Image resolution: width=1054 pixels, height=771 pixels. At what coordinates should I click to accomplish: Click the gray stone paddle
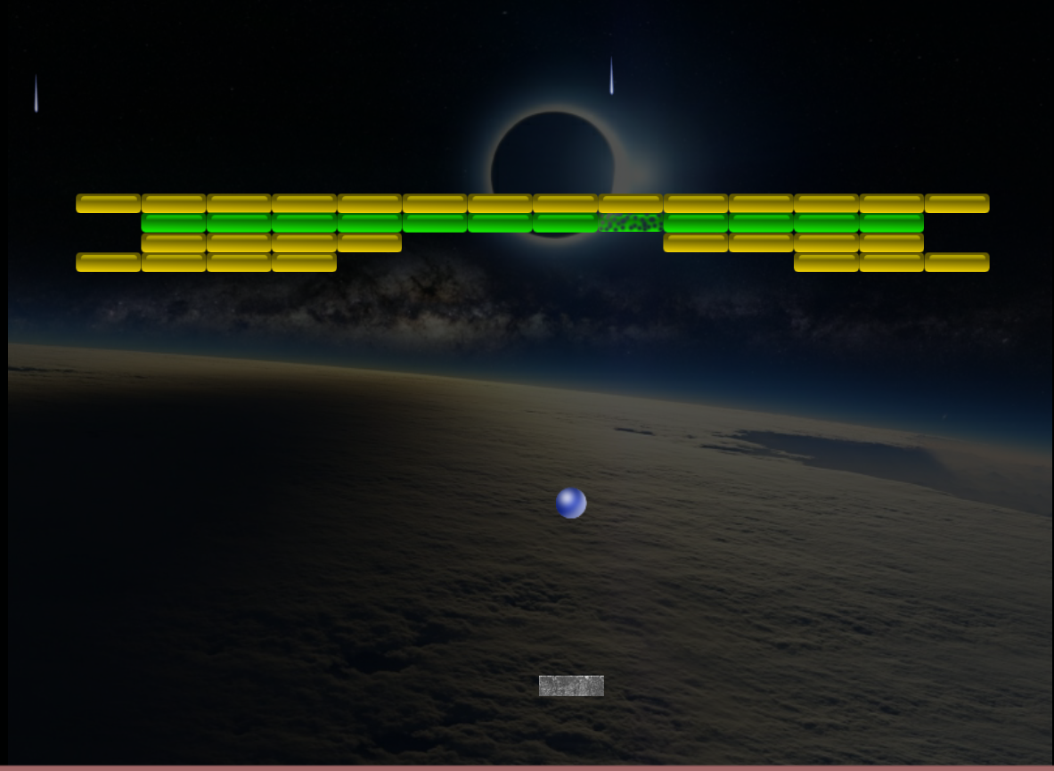point(571,685)
